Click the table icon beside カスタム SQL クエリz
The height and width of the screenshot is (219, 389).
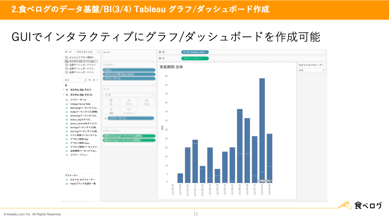(x=67, y=95)
